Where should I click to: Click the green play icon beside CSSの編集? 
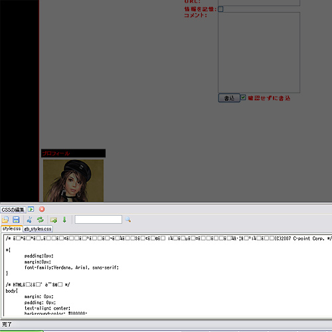[31, 209]
